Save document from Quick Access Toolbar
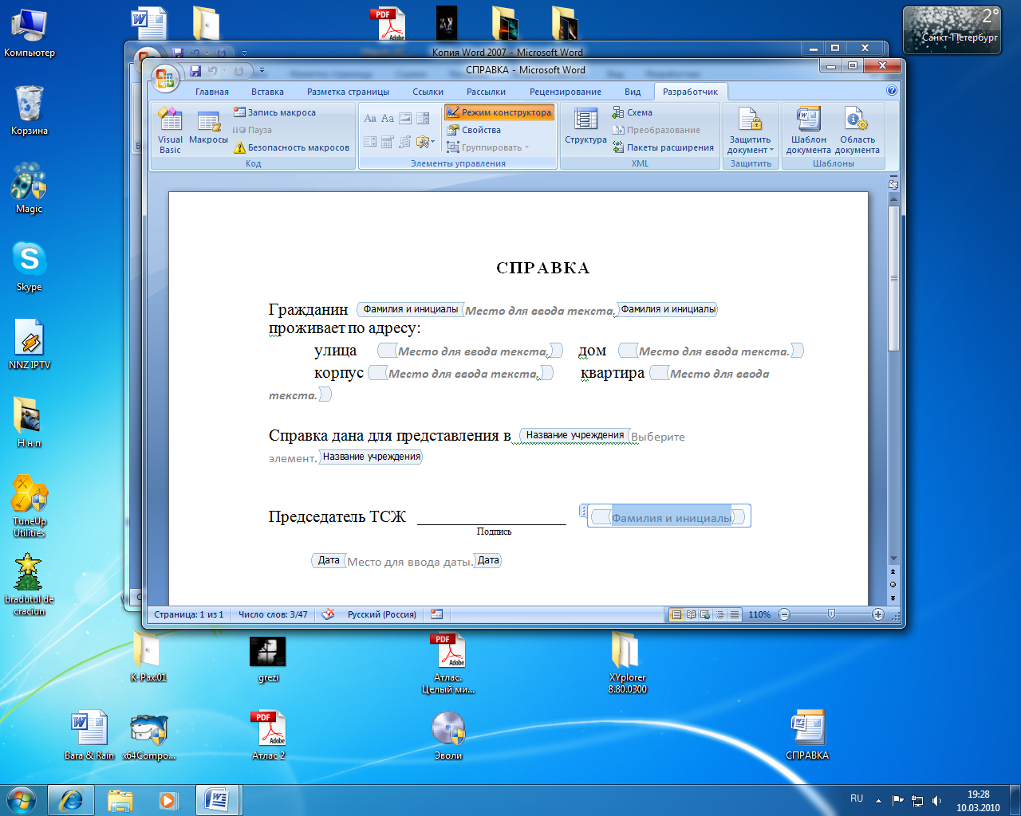1021x816 pixels. point(195,71)
